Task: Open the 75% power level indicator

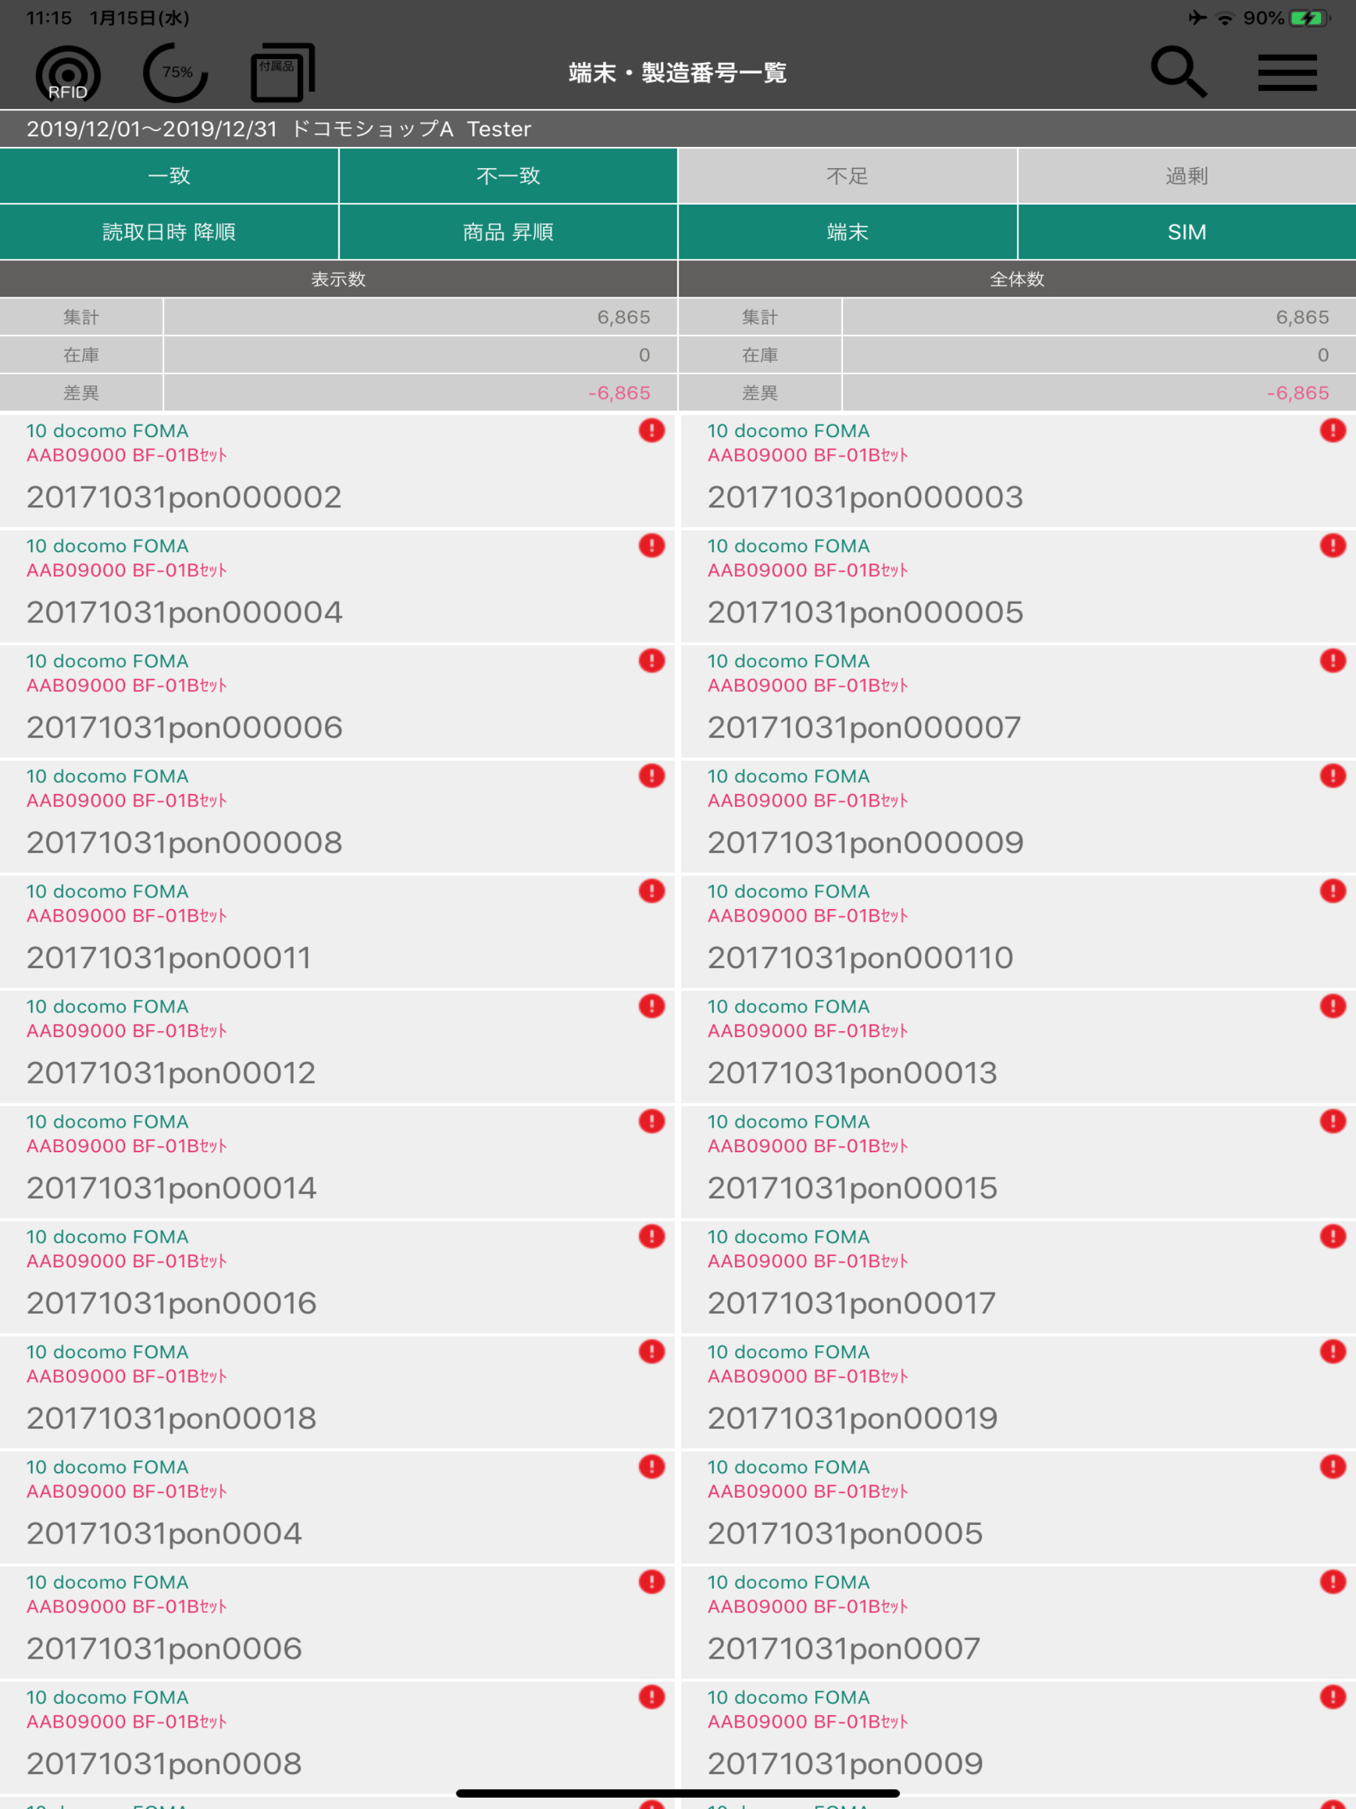Action: (175, 73)
